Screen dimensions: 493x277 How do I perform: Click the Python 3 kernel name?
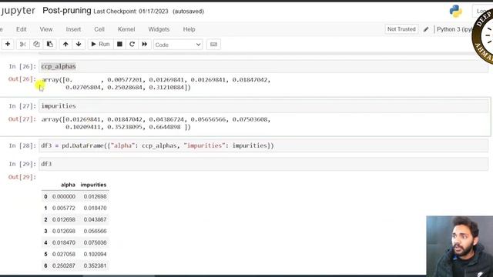[x=454, y=29]
